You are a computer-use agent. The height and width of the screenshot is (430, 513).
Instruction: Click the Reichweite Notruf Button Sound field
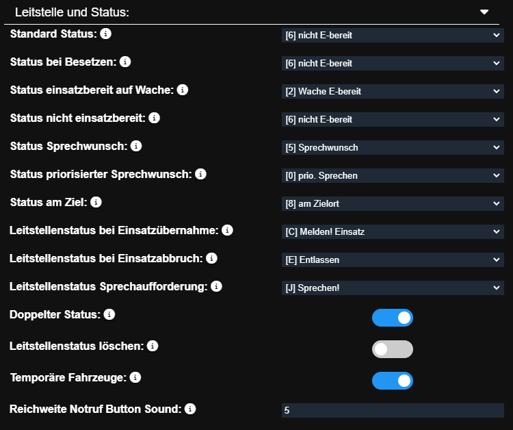pos(393,411)
